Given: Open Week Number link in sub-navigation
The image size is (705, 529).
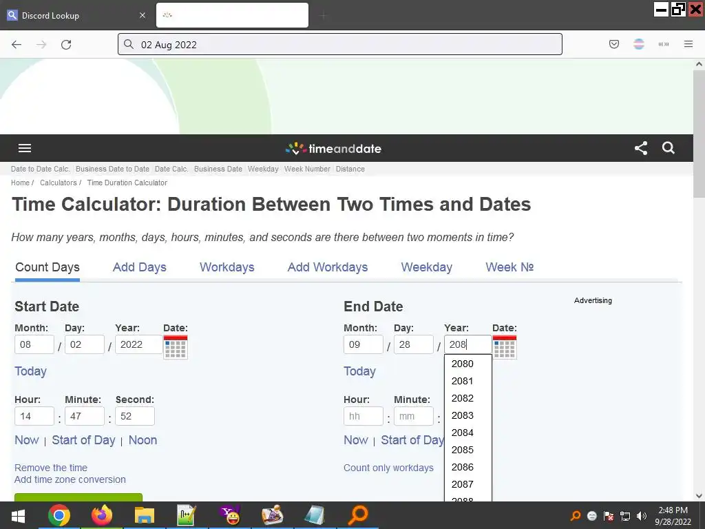Looking at the screenshot, I should (307, 169).
